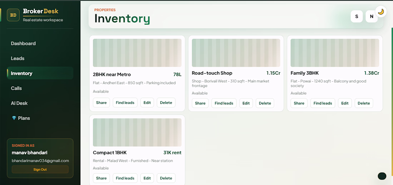Open the dark round chat bubble
The height and width of the screenshot is (185, 393).
(x=382, y=176)
